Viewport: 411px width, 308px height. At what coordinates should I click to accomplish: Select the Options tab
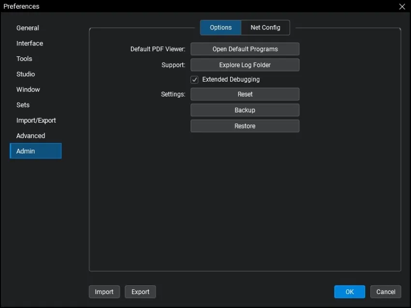click(220, 28)
